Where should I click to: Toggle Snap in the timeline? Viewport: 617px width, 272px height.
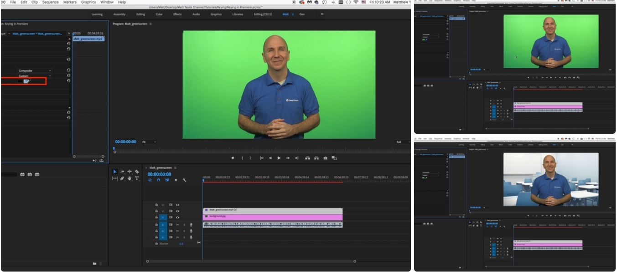(159, 180)
